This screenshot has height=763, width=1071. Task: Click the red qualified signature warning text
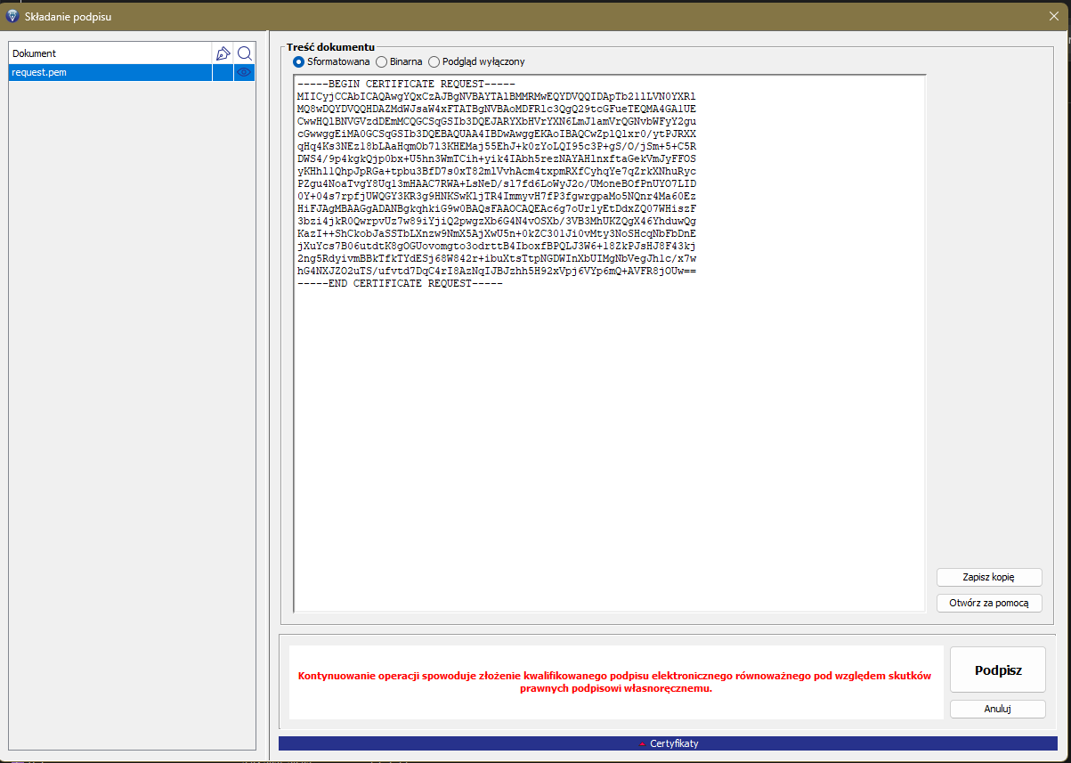pos(614,682)
